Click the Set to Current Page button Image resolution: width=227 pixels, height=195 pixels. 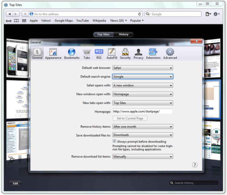130,118
